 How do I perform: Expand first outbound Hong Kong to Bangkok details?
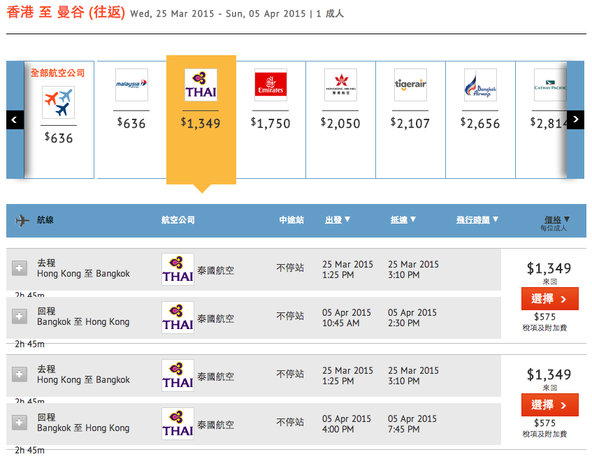[x=20, y=268]
